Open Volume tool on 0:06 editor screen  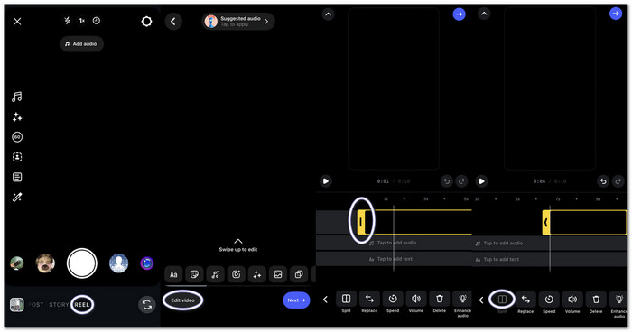(572, 302)
